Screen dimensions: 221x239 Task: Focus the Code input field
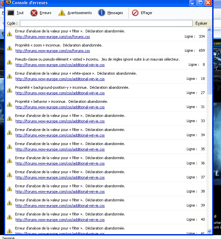point(106,23)
